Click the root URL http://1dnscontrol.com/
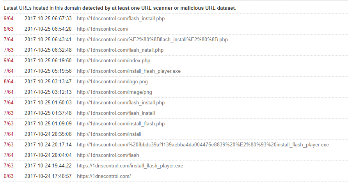Viewport: 348px width, 183px height. (x=103, y=29)
